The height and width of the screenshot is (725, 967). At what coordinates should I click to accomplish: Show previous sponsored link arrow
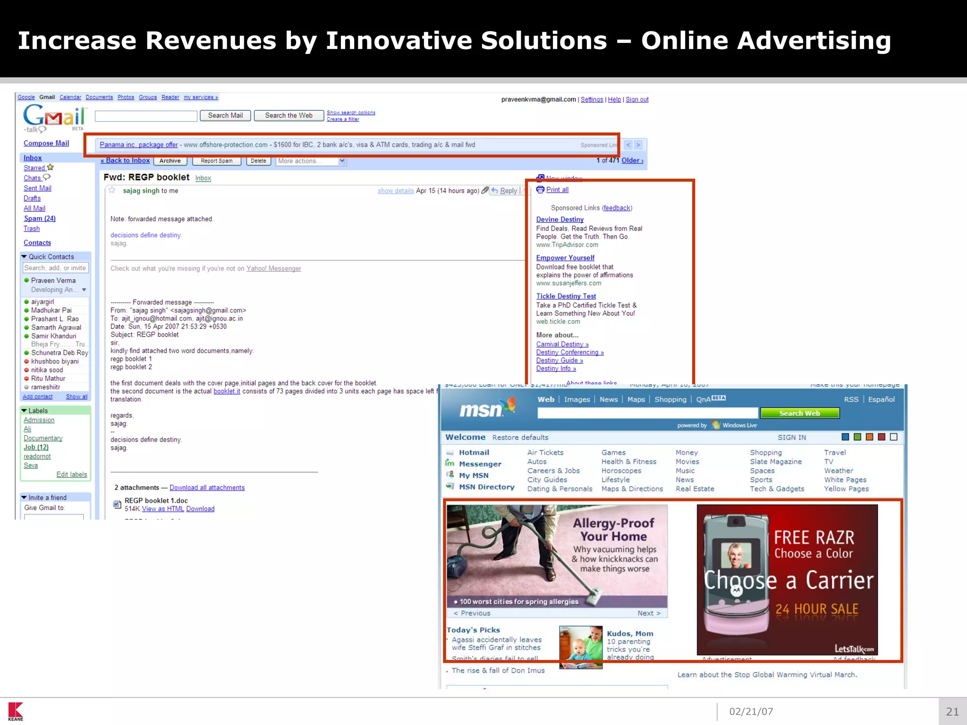pyautogui.click(x=628, y=145)
